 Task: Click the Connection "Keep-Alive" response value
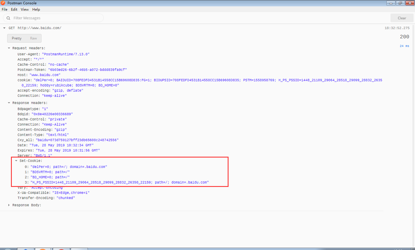point(54,124)
